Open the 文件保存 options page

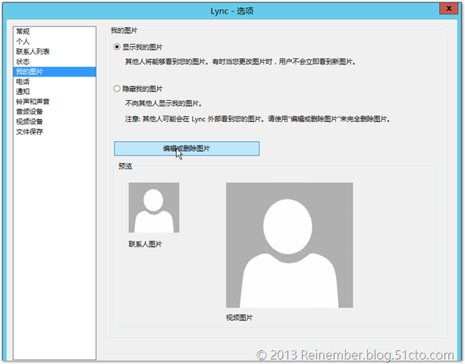[x=29, y=131]
